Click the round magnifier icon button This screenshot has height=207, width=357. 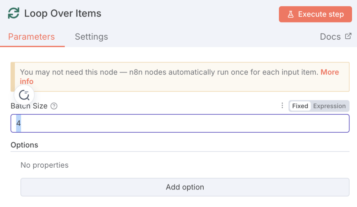[x=24, y=95]
